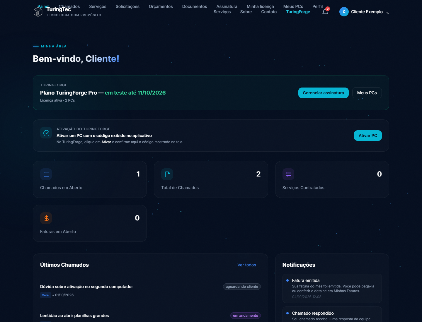Open Serviços nav link beside Sobre
The width and height of the screenshot is (422, 322).
222,12
